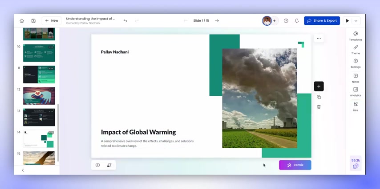Select slide 11 thumbnail

click(39, 75)
